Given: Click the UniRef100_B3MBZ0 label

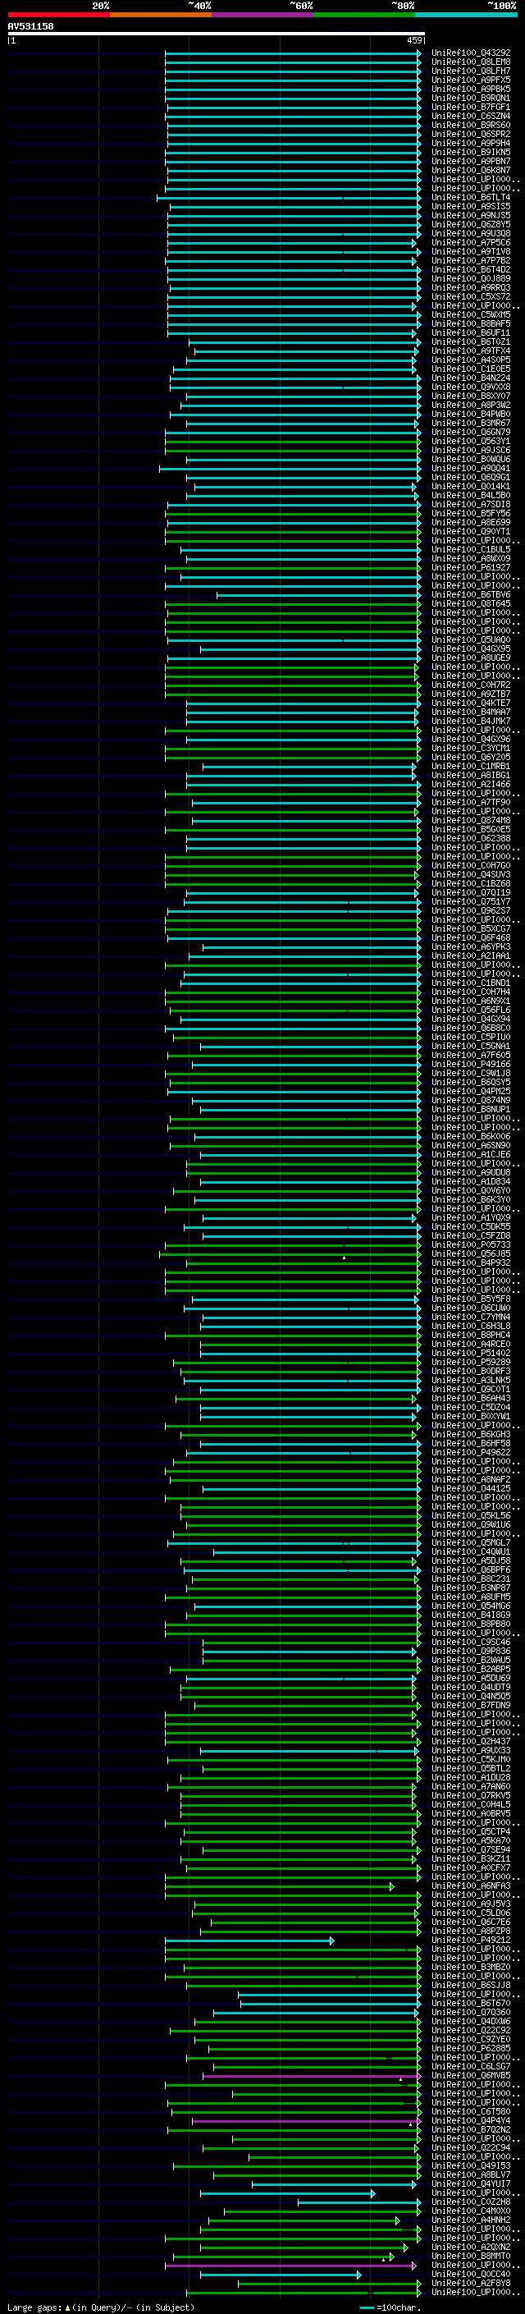Looking at the screenshot, I should click(471, 1968).
